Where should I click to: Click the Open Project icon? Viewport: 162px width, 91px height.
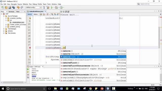(10, 7)
